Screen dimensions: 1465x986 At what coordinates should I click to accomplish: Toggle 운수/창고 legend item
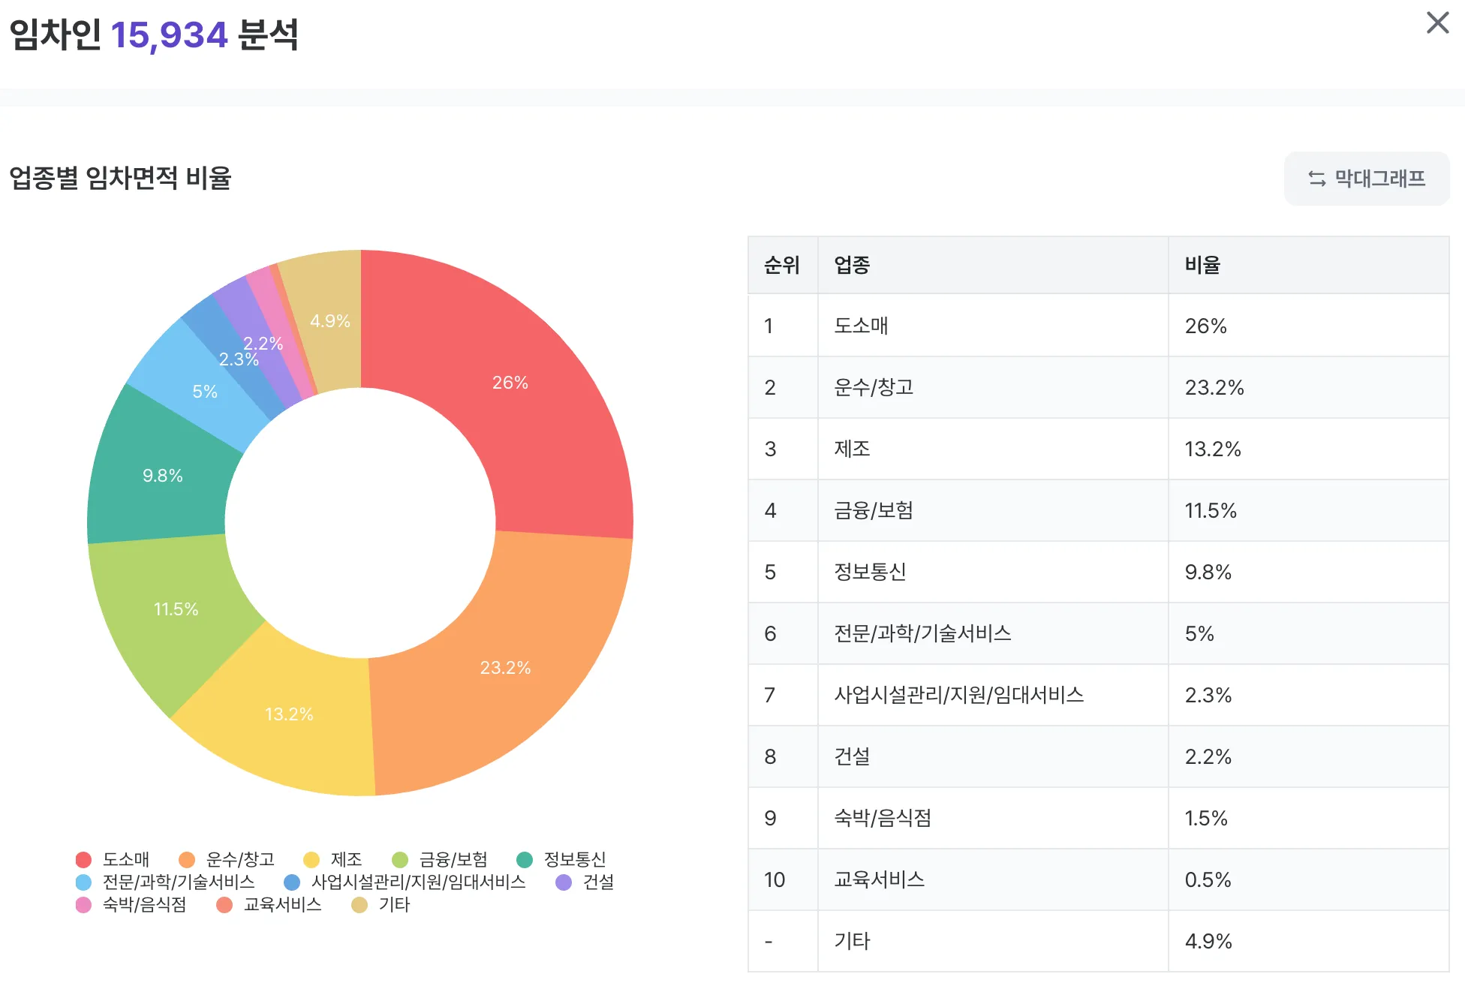[x=239, y=859]
